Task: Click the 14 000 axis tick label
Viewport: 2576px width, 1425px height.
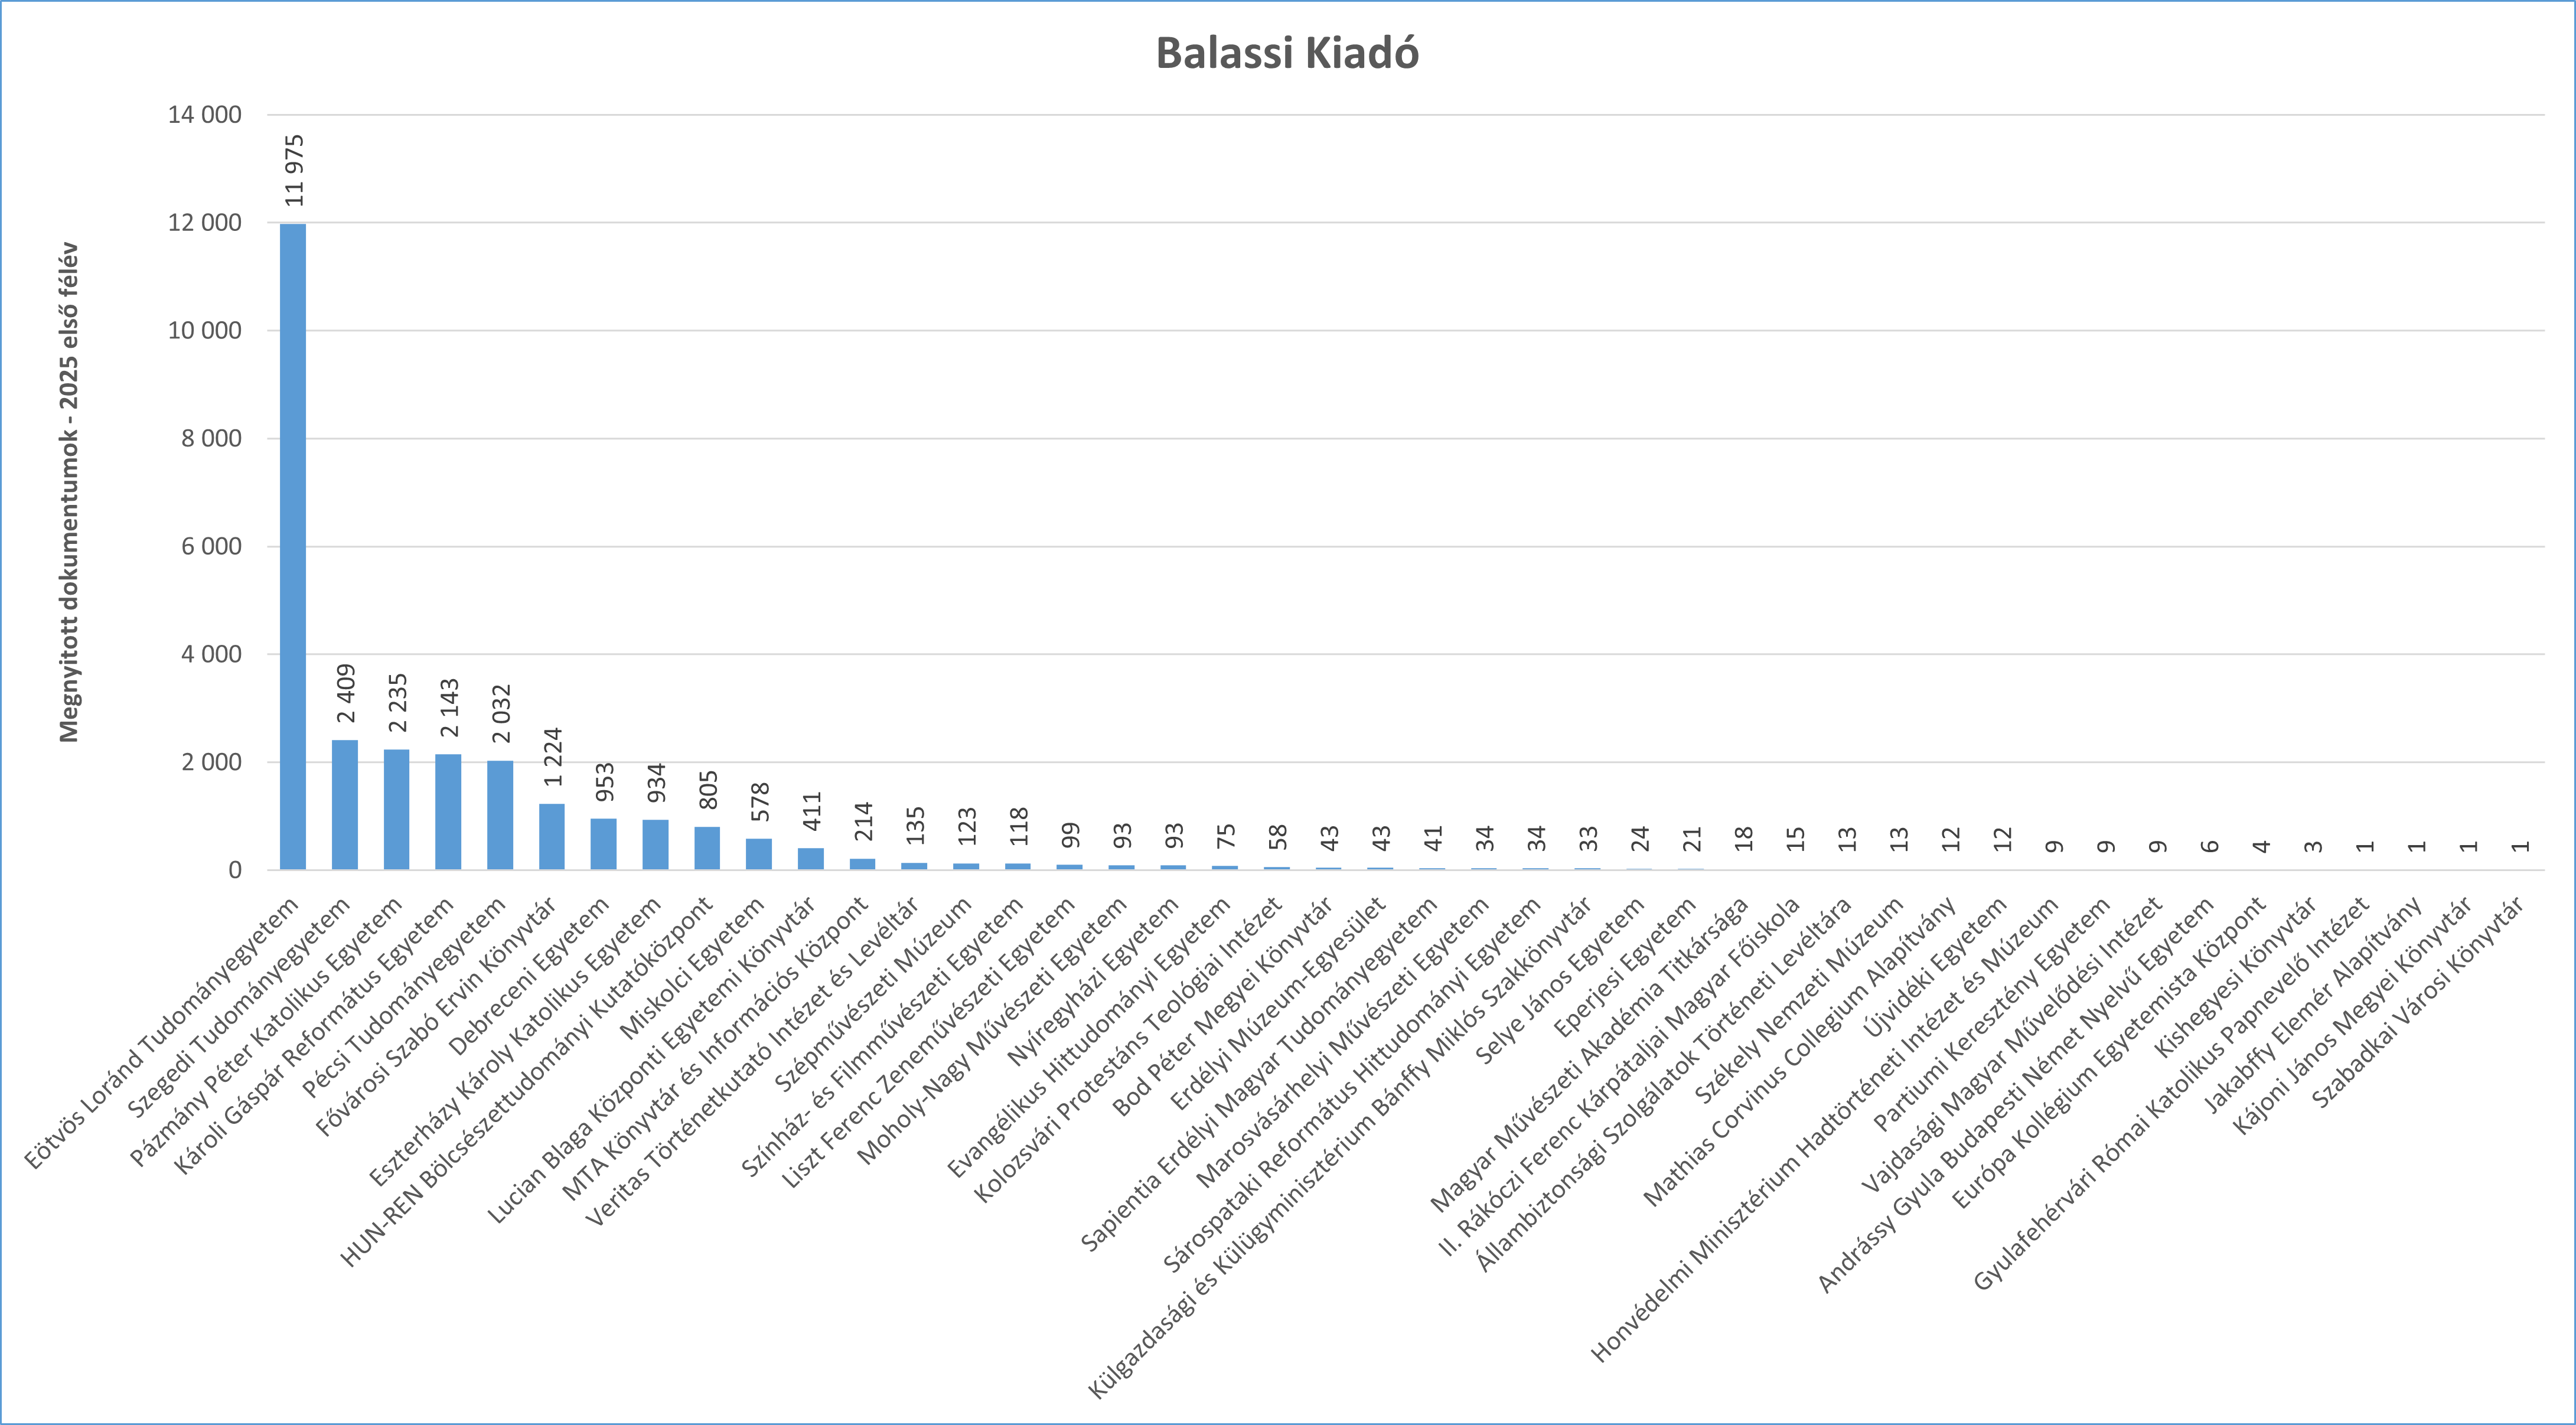Action: pos(205,115)
